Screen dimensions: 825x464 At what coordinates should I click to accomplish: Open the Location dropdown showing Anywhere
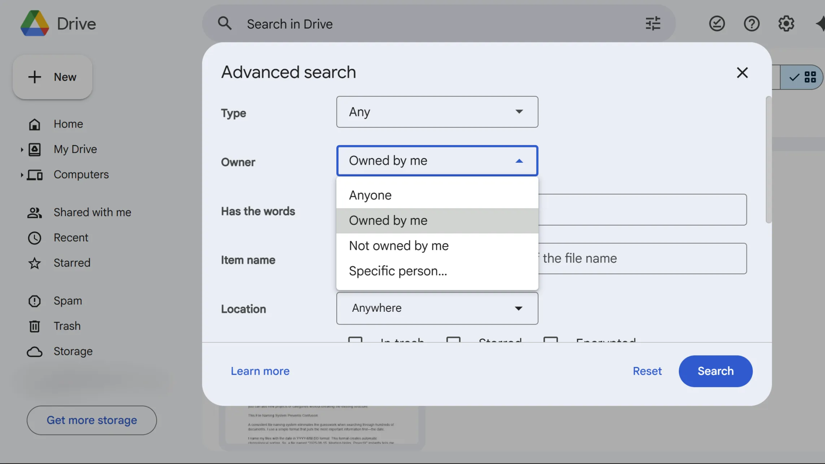[437, 308]
